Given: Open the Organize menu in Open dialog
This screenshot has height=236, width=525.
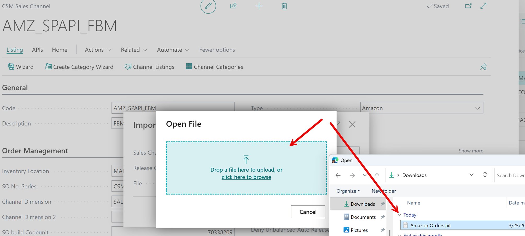Looking at the screenshot, I should 348,191.
